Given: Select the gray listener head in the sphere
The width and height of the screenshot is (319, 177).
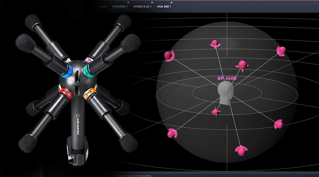Looking at the screenshot, I should coord(225,93).
